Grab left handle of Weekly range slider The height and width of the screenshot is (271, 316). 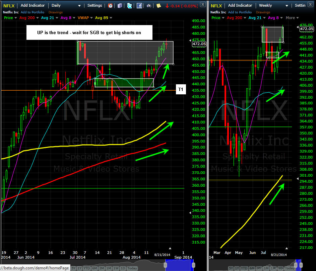[x=296, y=265]
